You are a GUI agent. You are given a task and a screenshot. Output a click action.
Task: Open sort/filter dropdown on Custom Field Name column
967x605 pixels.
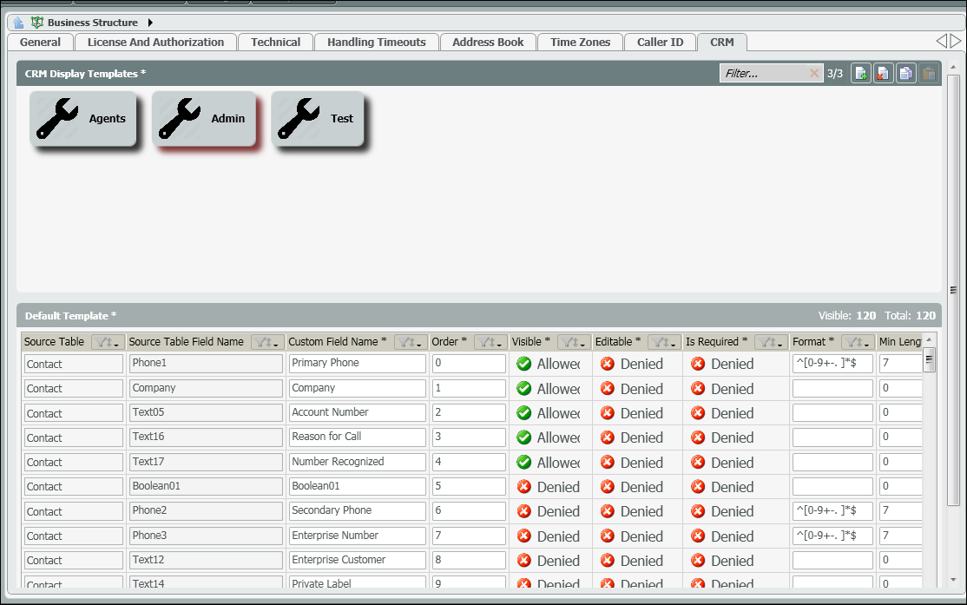411,342
